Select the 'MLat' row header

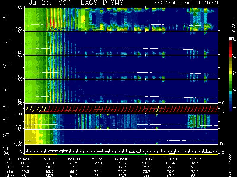coord(10,176)
